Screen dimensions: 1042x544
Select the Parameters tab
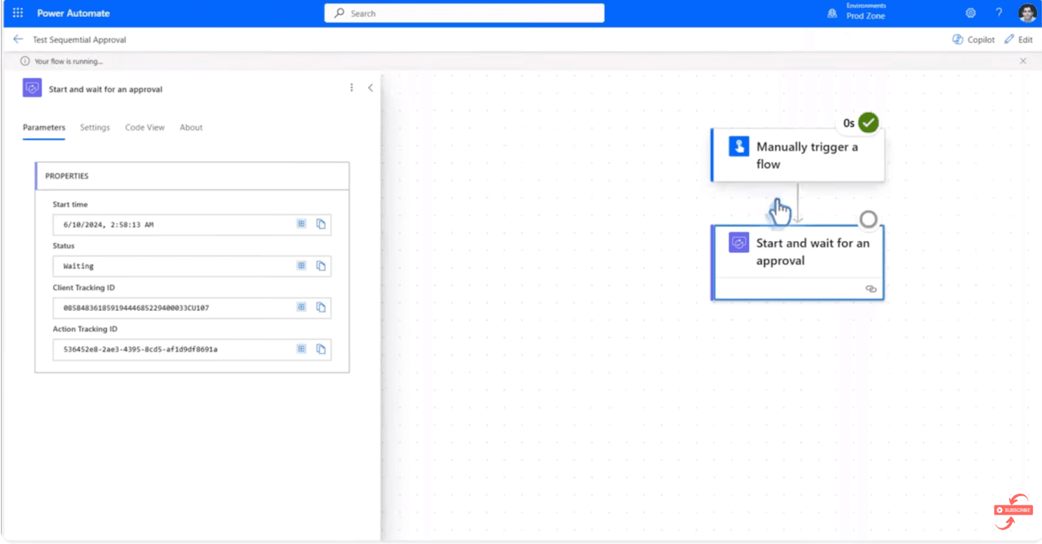(x=44, y=128)
